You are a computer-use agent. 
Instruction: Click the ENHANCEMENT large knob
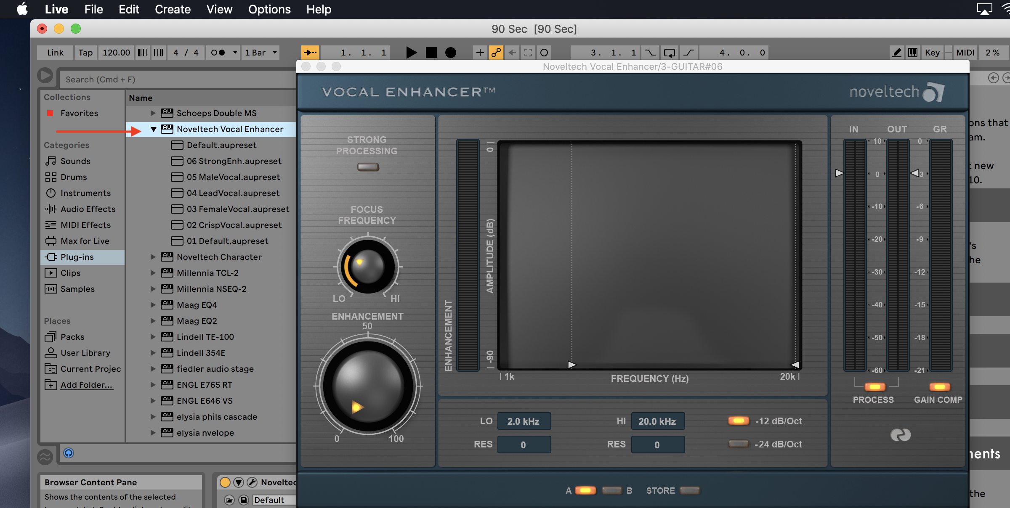click(x=368, y=386)
